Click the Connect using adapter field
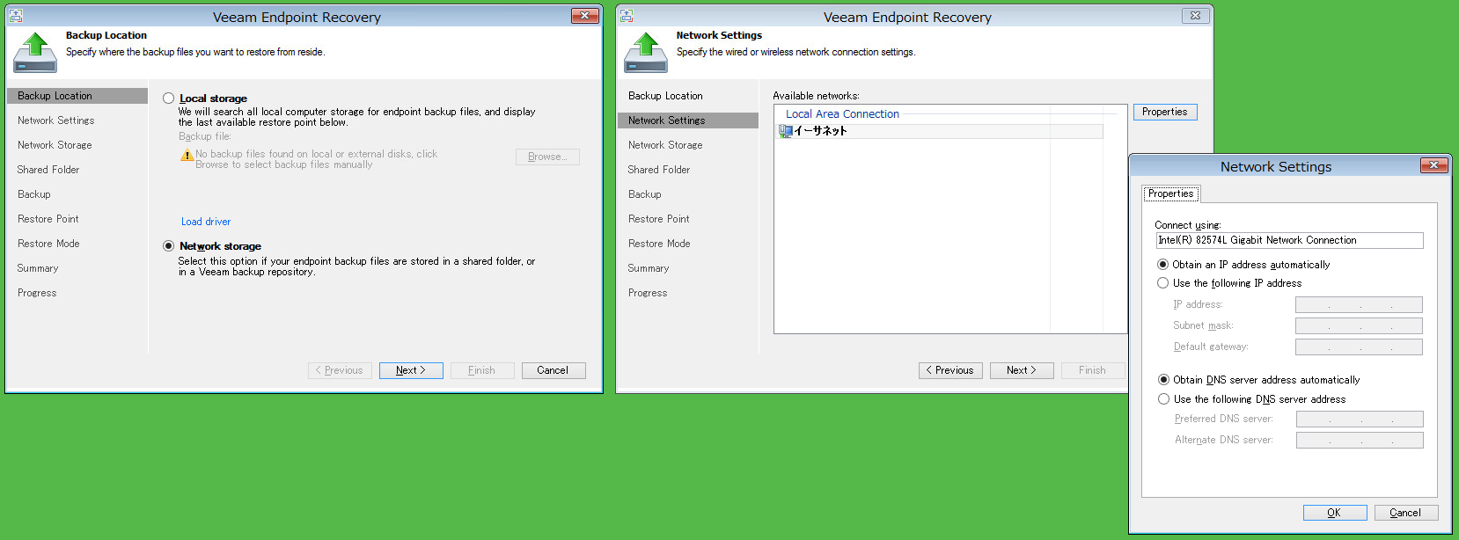This screenshot has width=1459, height=540. tap(1289, 240)
